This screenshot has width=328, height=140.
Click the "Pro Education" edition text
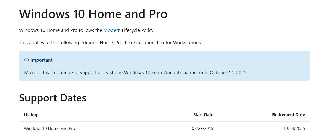(x=140, y=43)
